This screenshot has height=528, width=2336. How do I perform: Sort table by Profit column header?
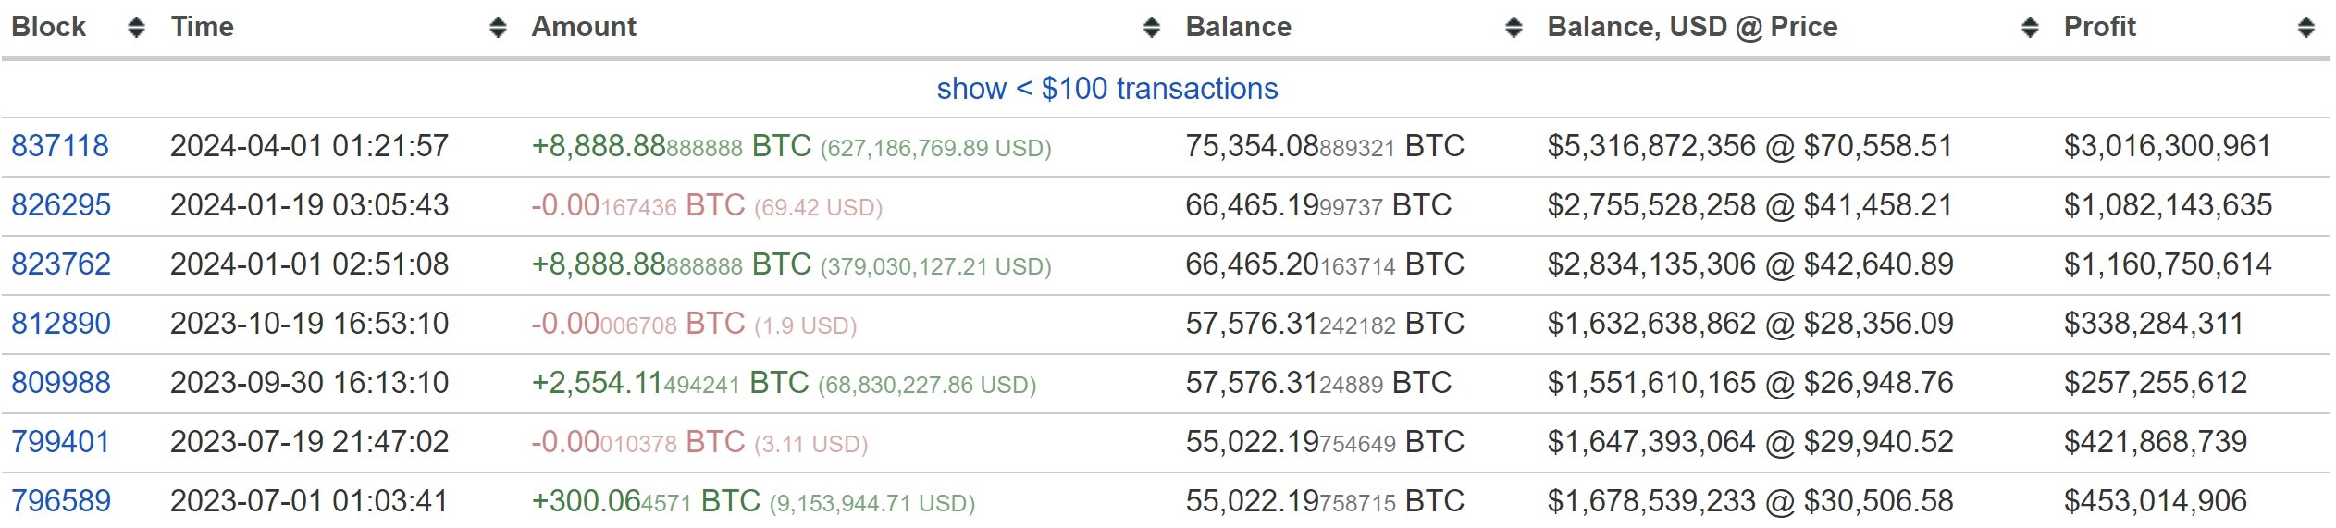pos(2099,27)
